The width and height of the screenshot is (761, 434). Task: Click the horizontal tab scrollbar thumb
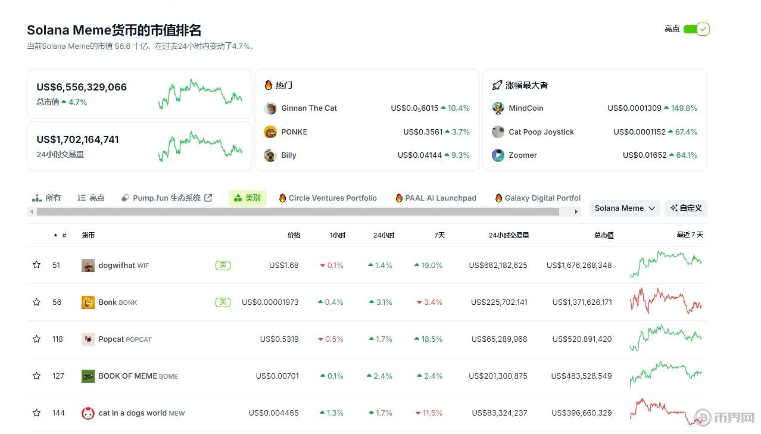pyautogui.click(x=298, y=211)
